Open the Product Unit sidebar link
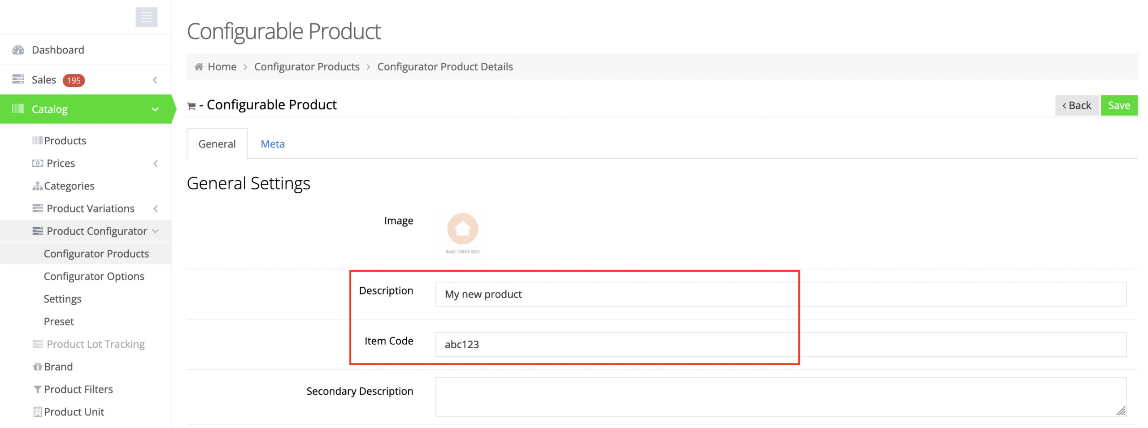 click(74, 412)
